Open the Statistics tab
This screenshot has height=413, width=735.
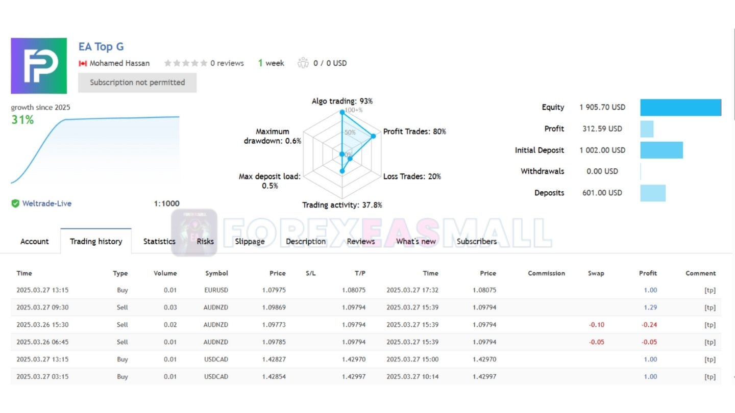159,241
